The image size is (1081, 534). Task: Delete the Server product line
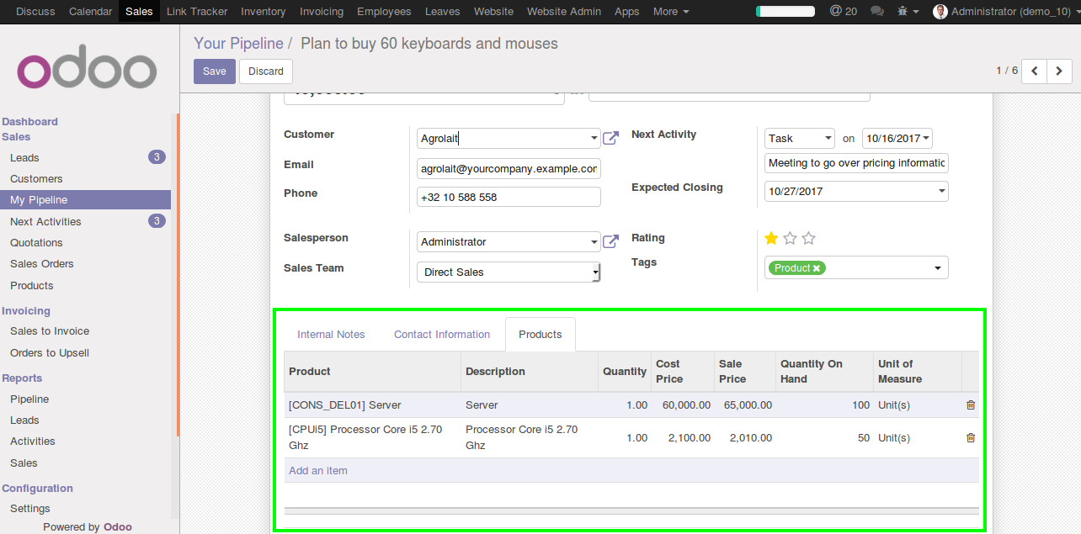[x=971, y=405]
